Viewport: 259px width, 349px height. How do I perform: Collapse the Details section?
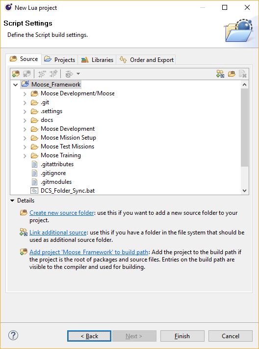[x=12, y=201]
